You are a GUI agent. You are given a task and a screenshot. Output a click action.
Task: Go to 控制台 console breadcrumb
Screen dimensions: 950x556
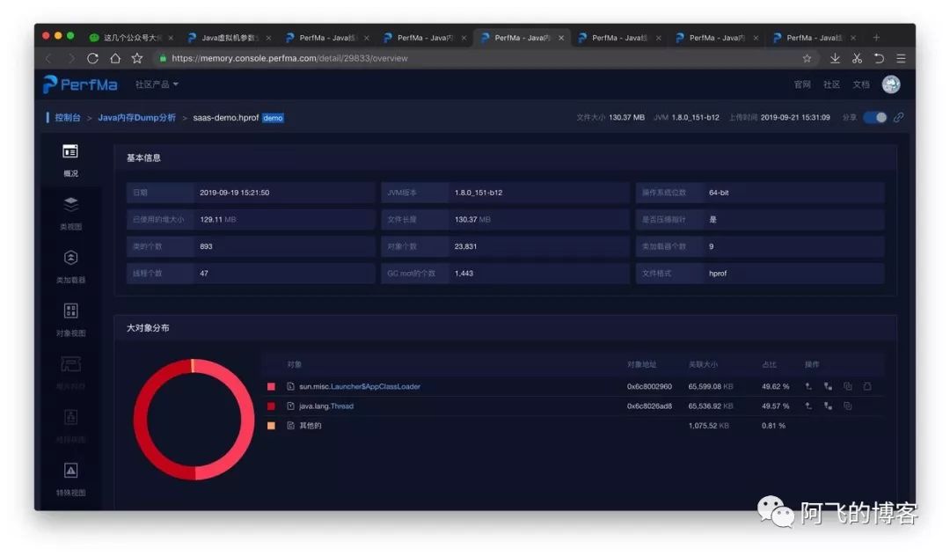pos(67,117)
